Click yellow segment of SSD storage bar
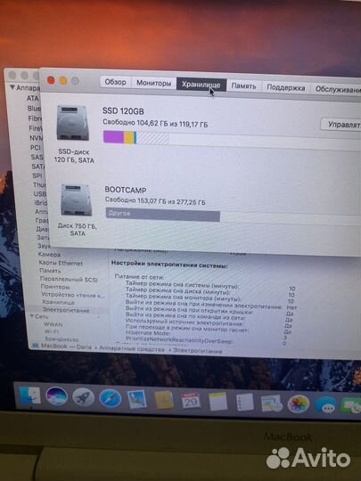Screen dimensions: 361x481 (x=129, y=137)
